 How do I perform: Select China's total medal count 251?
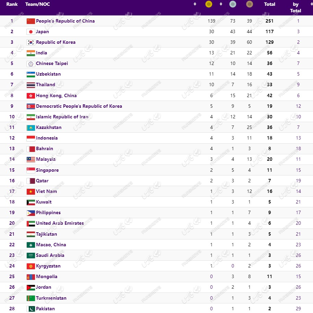pos(269,21)
